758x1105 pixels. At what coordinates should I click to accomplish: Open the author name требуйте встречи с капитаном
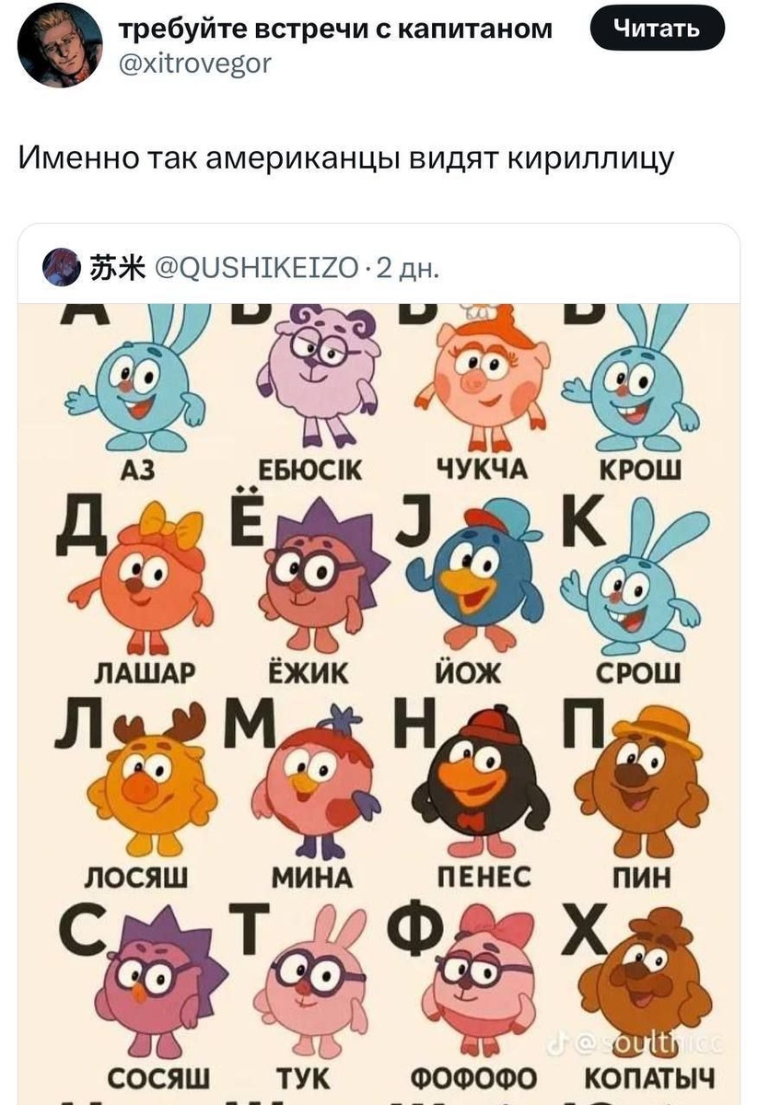337,29
